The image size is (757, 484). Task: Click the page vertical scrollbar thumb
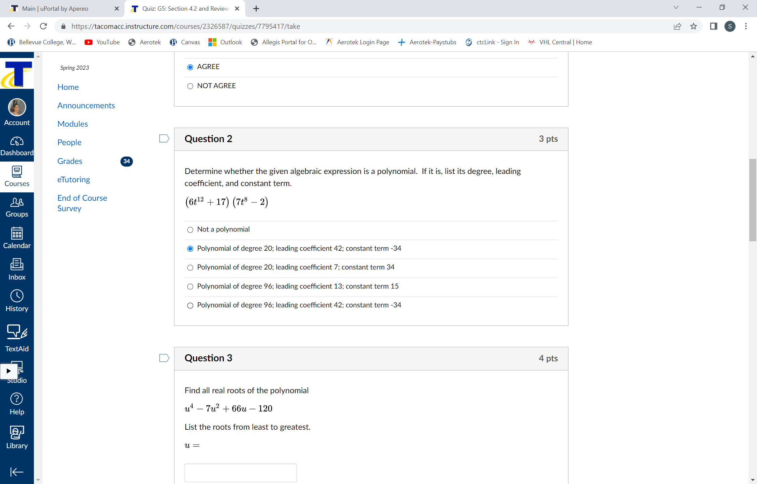coord(753,200)
